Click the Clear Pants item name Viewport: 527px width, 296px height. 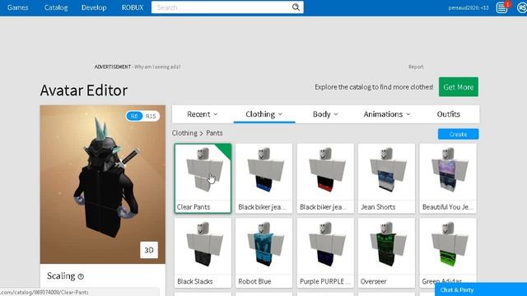click(x=194, y=207)
